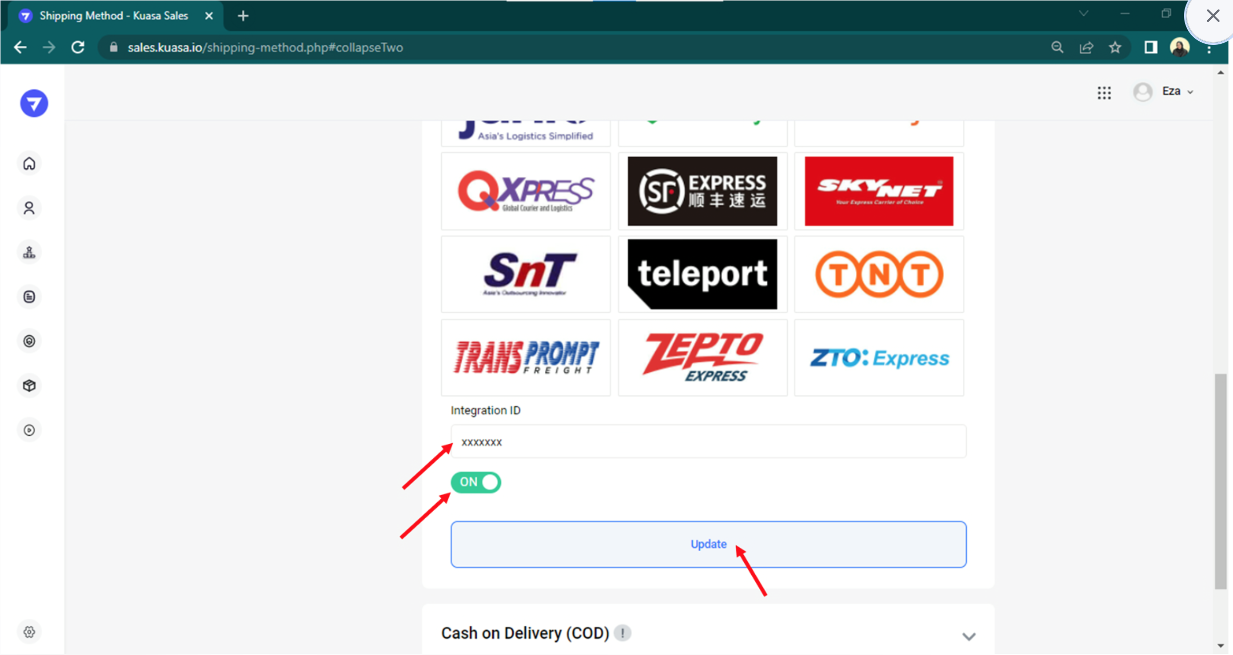Open the settings gear sidebar icon
Viewport: 1233px width, 655px height.
tap(29, 631)
